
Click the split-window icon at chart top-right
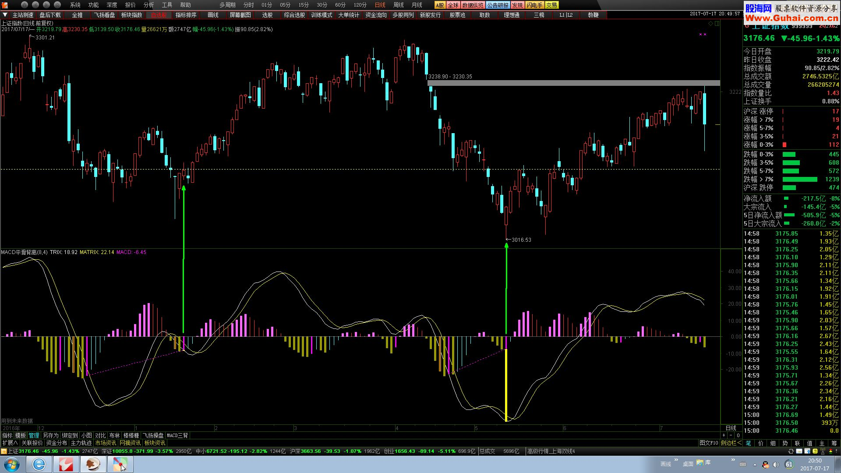click(x=717, y=23)
